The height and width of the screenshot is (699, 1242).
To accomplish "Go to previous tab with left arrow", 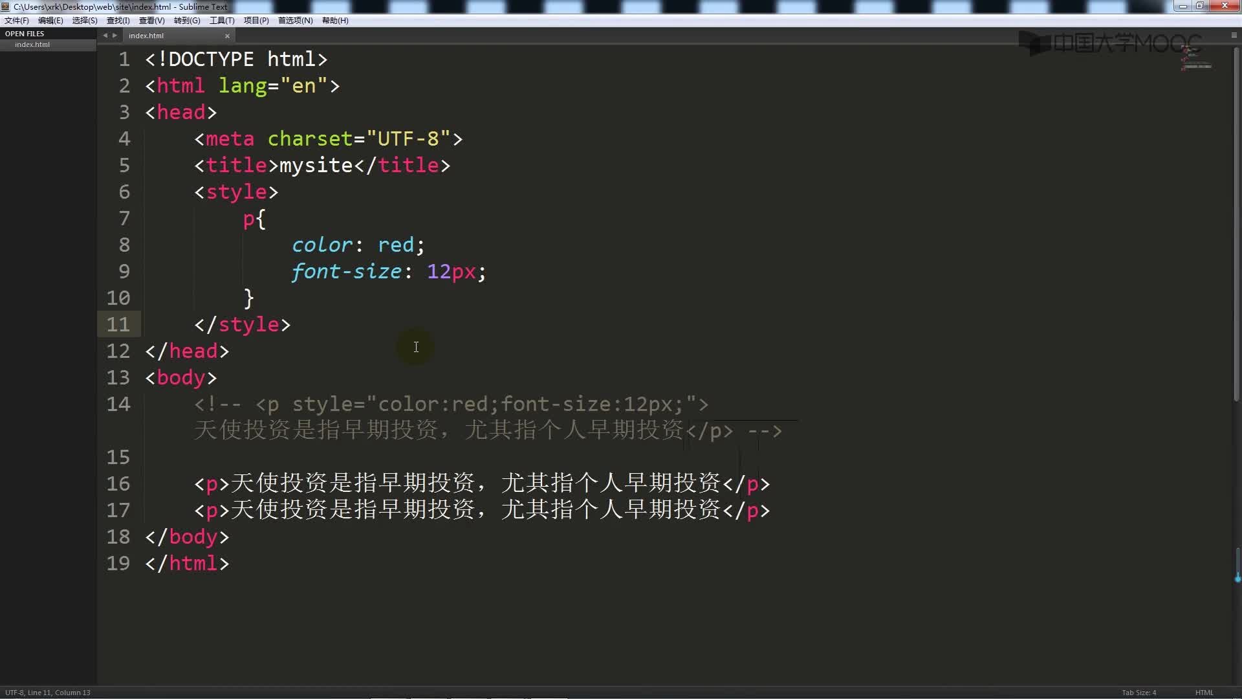I will (105, 36).
